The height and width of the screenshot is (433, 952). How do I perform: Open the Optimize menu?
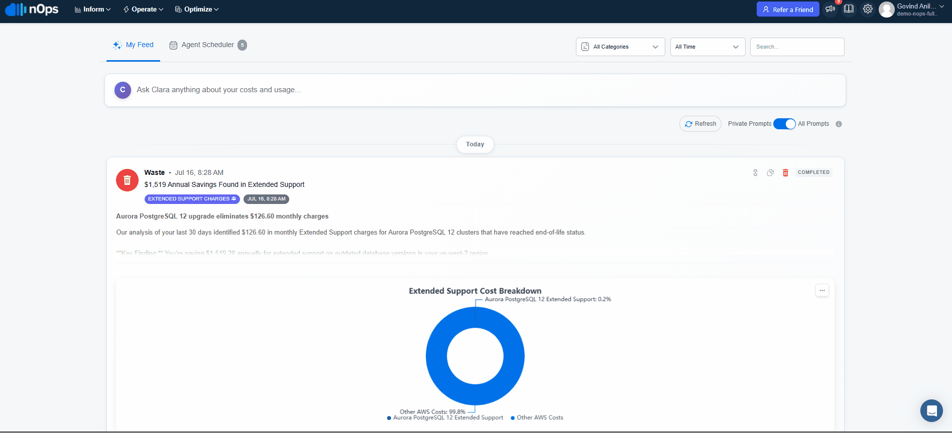197,10
